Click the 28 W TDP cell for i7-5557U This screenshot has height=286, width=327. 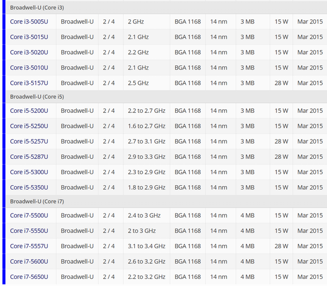coord(282,246)
